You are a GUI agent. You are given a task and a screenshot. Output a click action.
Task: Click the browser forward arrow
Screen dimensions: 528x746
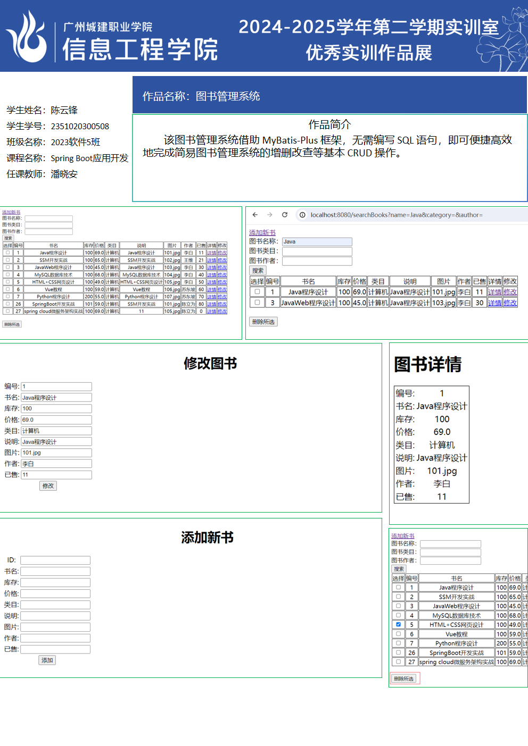[270, 215]
